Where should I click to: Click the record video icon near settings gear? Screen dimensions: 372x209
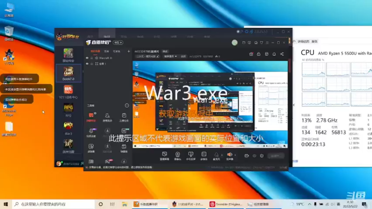[x=246, y=156]
